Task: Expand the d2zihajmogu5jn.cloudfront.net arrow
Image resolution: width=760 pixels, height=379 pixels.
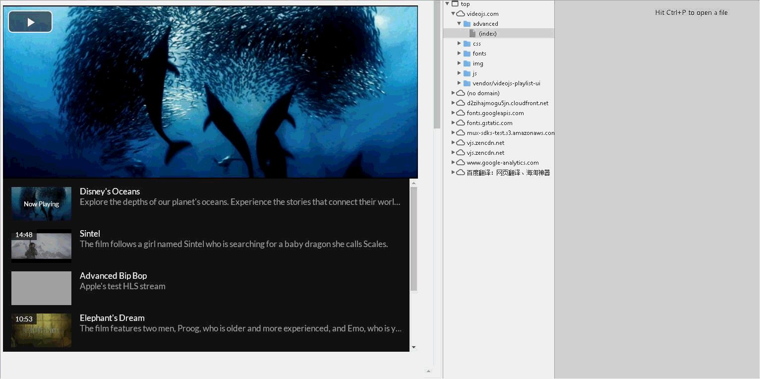Action: point(453,103)
